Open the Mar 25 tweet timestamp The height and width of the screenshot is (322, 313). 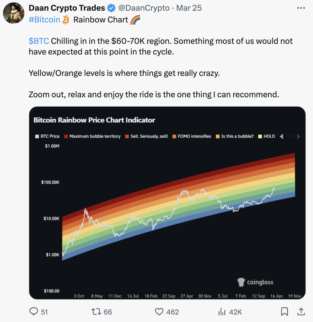click(x=189, y=8)
